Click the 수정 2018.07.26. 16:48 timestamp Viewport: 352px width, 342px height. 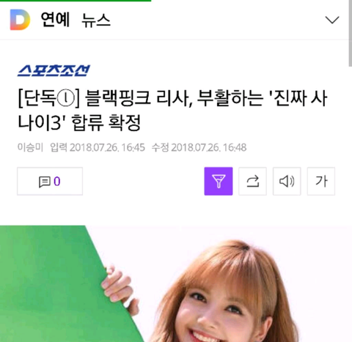click(x=199, y=147)
